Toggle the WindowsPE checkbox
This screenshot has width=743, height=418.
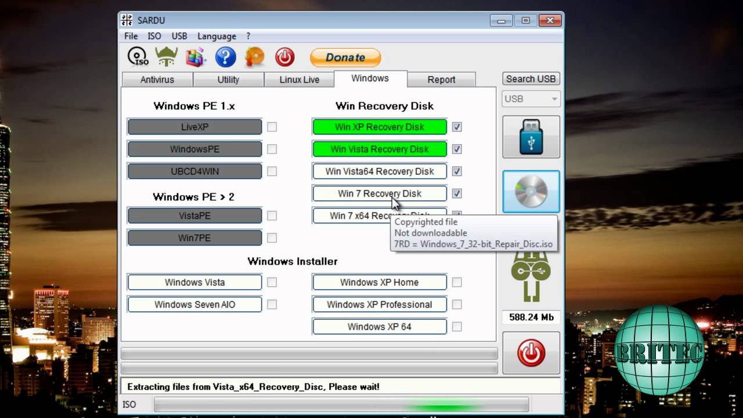click(x=272, y=149)
